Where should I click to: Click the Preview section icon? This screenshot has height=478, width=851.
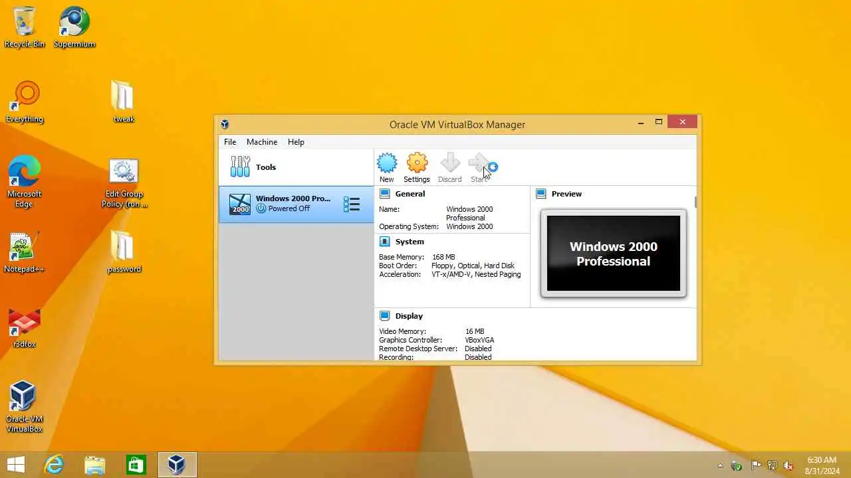click(x=541, y=194)
